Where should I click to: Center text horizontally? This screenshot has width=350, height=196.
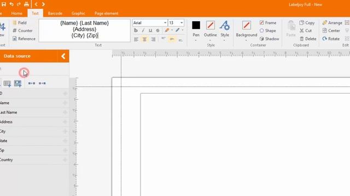(x=144, y=40)
